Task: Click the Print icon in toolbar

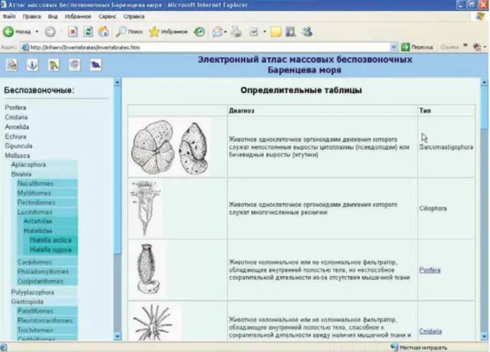Action: point(236,32)
